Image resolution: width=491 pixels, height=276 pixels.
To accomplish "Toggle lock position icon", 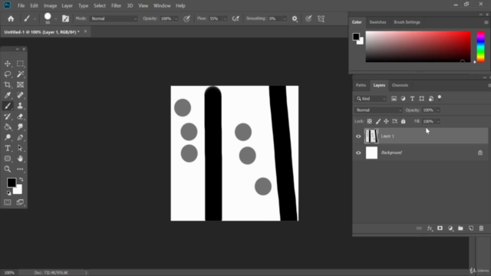I will (386, 121).
